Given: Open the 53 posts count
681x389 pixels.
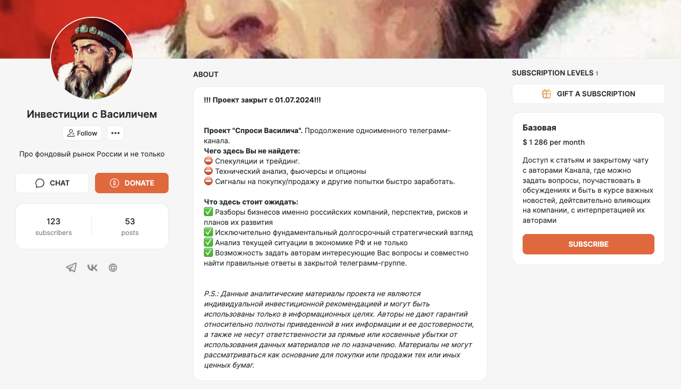Looking at the screenshot, I should tap(130, 226).
